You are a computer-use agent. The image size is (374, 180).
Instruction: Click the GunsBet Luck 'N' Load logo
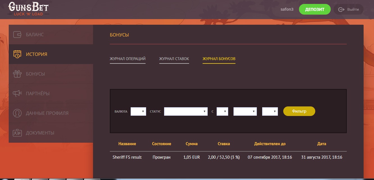point(29,9)
